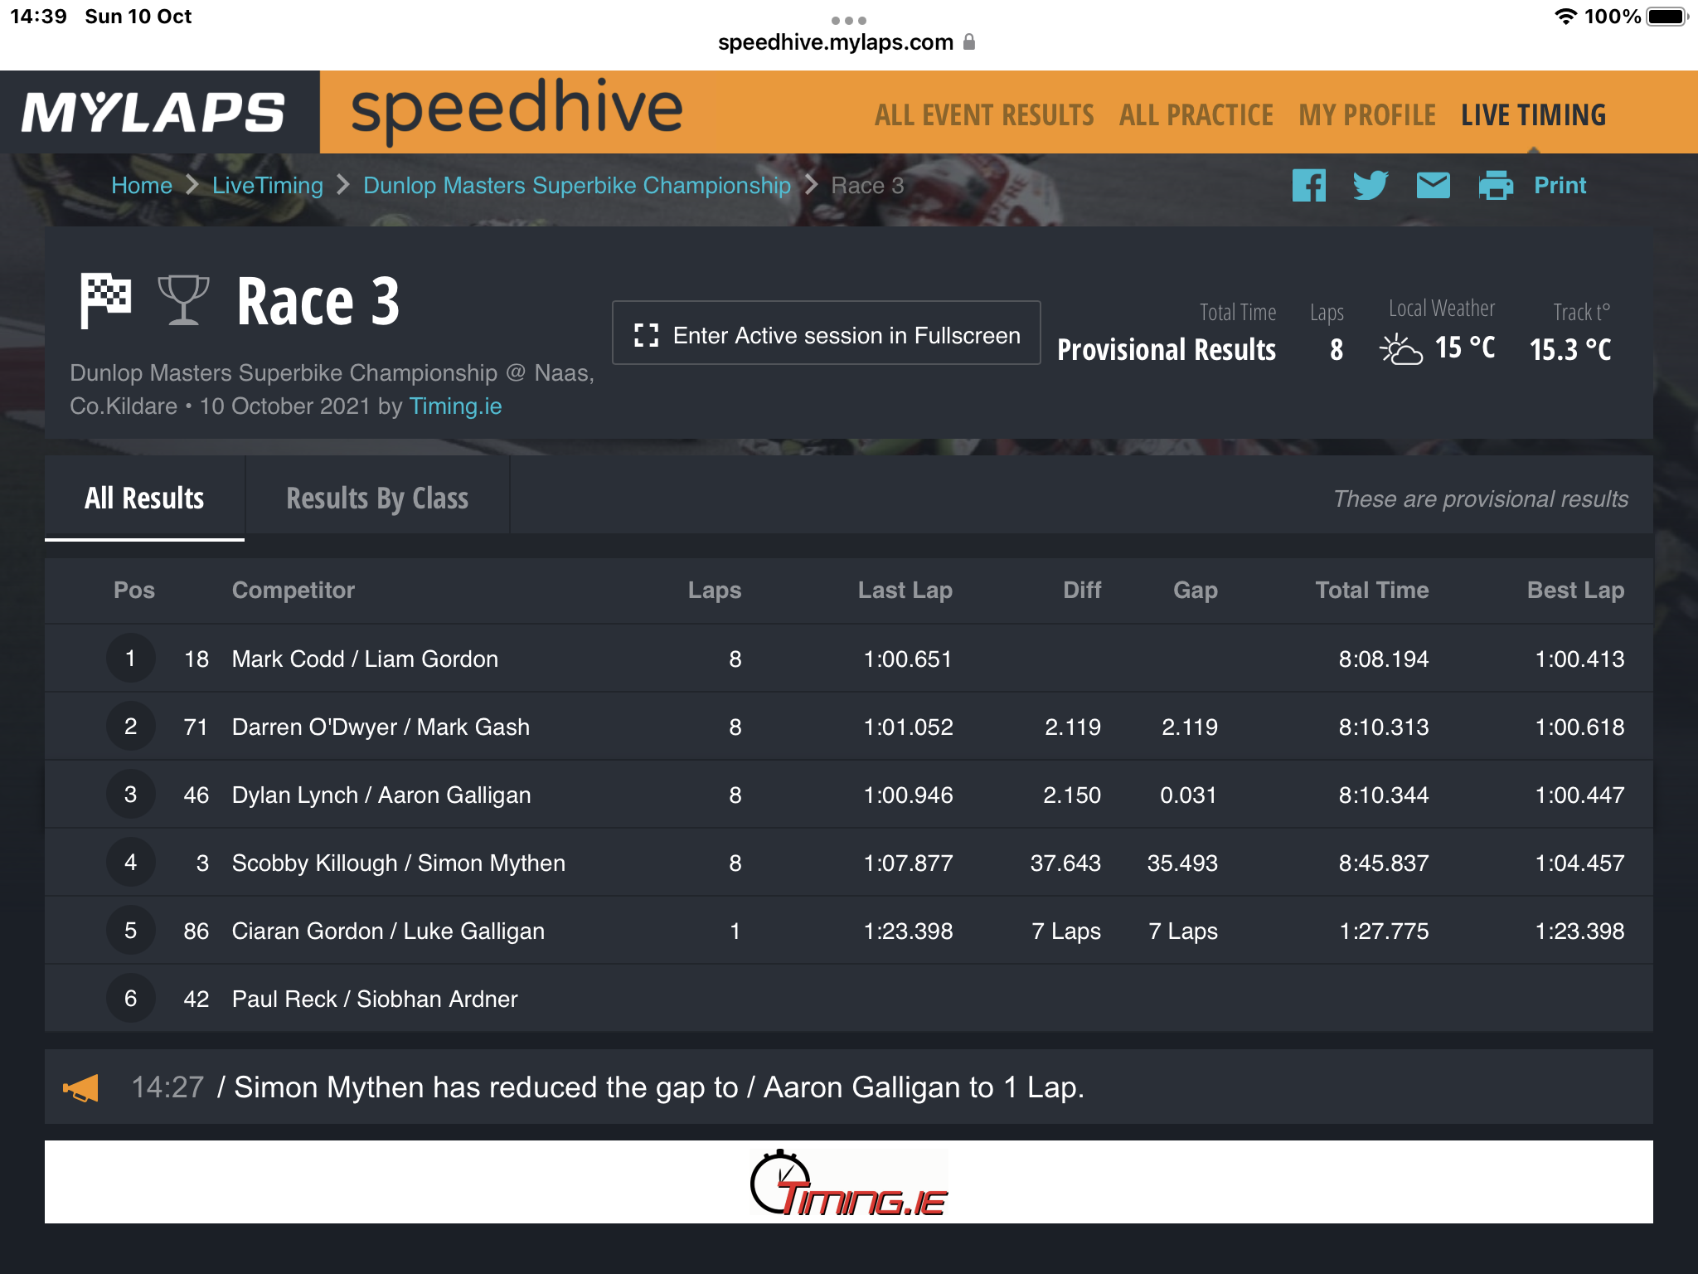Tap the padlock icon in address bar
This screenshot has height=1274, width=1698.
pyautogui.click(x=969, y=41)
